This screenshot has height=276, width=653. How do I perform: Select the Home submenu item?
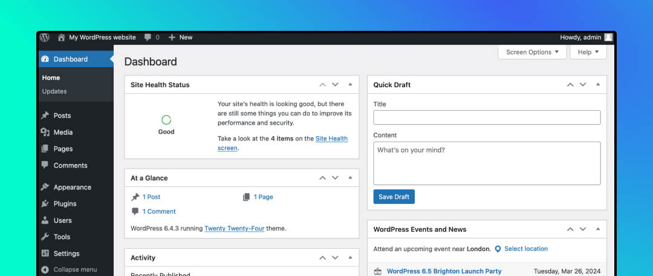51,77
